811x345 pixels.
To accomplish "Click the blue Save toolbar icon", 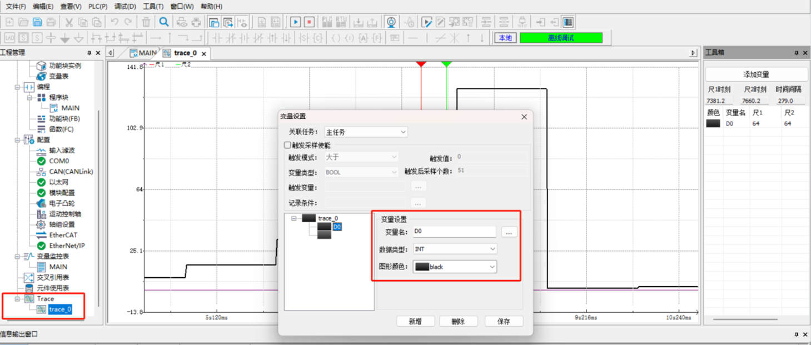I will pos(37,22).
